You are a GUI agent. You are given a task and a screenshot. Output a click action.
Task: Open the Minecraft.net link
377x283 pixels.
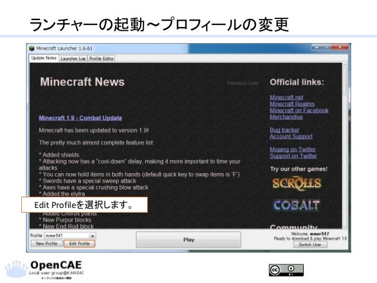[x=287, y=97]
